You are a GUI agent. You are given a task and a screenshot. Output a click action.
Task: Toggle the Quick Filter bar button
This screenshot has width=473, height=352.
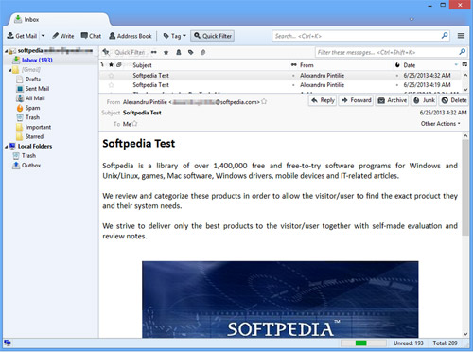213,36
